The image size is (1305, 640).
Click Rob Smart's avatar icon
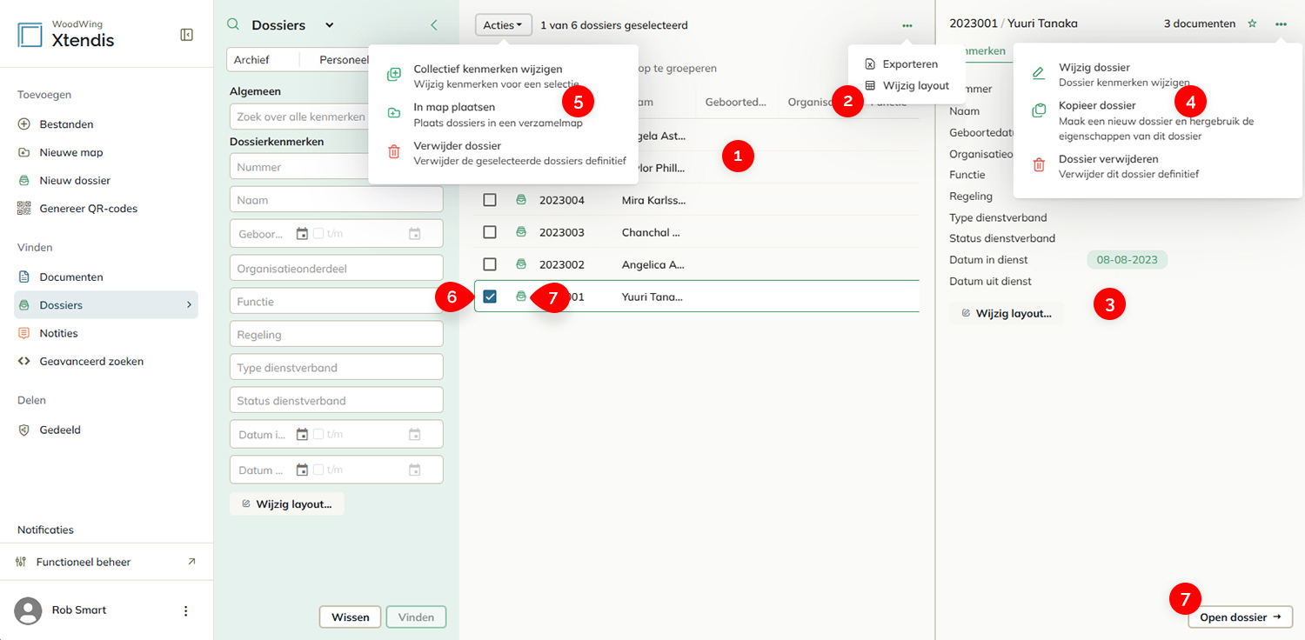[x=28, y=610]
